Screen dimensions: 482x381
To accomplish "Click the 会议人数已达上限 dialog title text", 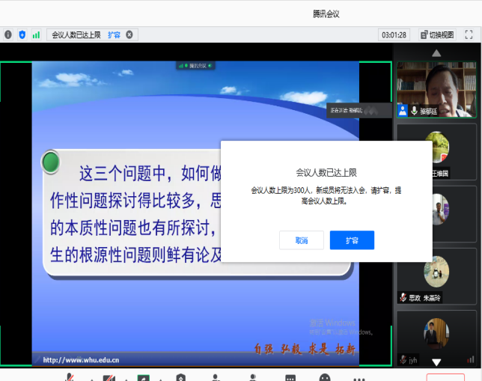I will [326, 173].
